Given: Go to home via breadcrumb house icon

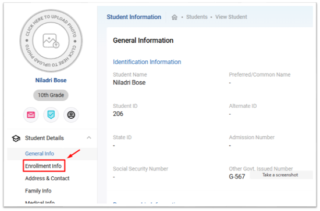Looking at the screenshot, I should [x=175, y=17].
